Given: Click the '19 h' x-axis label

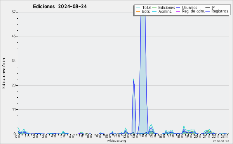Looking at the screenshot, I should click(188, 137).
